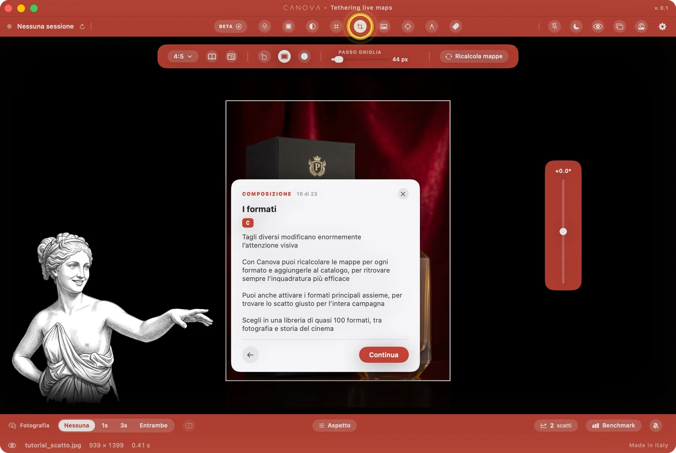This screenshot has width=676, height=453.
Task: Go back with the tutorial left arrow
Action: [250, 355]
